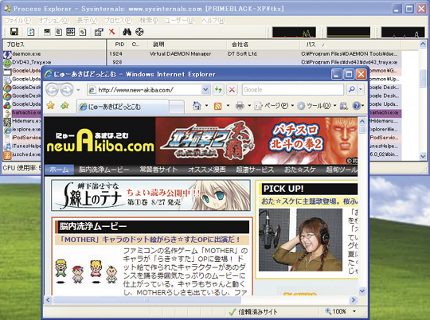Image resolution: width=430 pixels, height=320 pixels.
Task: Click オススメ漫画 navigation link
Action: [207, 170]
